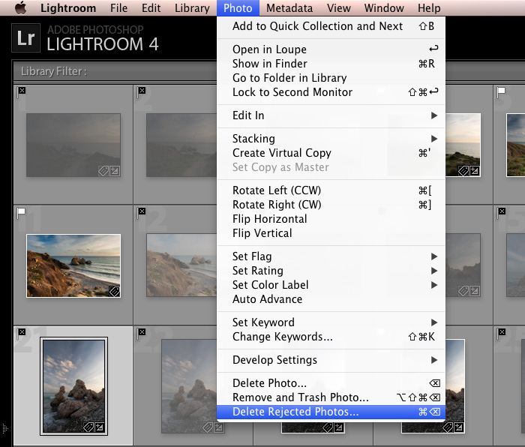Click the Library Filter bar label
This screenshot has height=447, width=525.
[42, 71]
